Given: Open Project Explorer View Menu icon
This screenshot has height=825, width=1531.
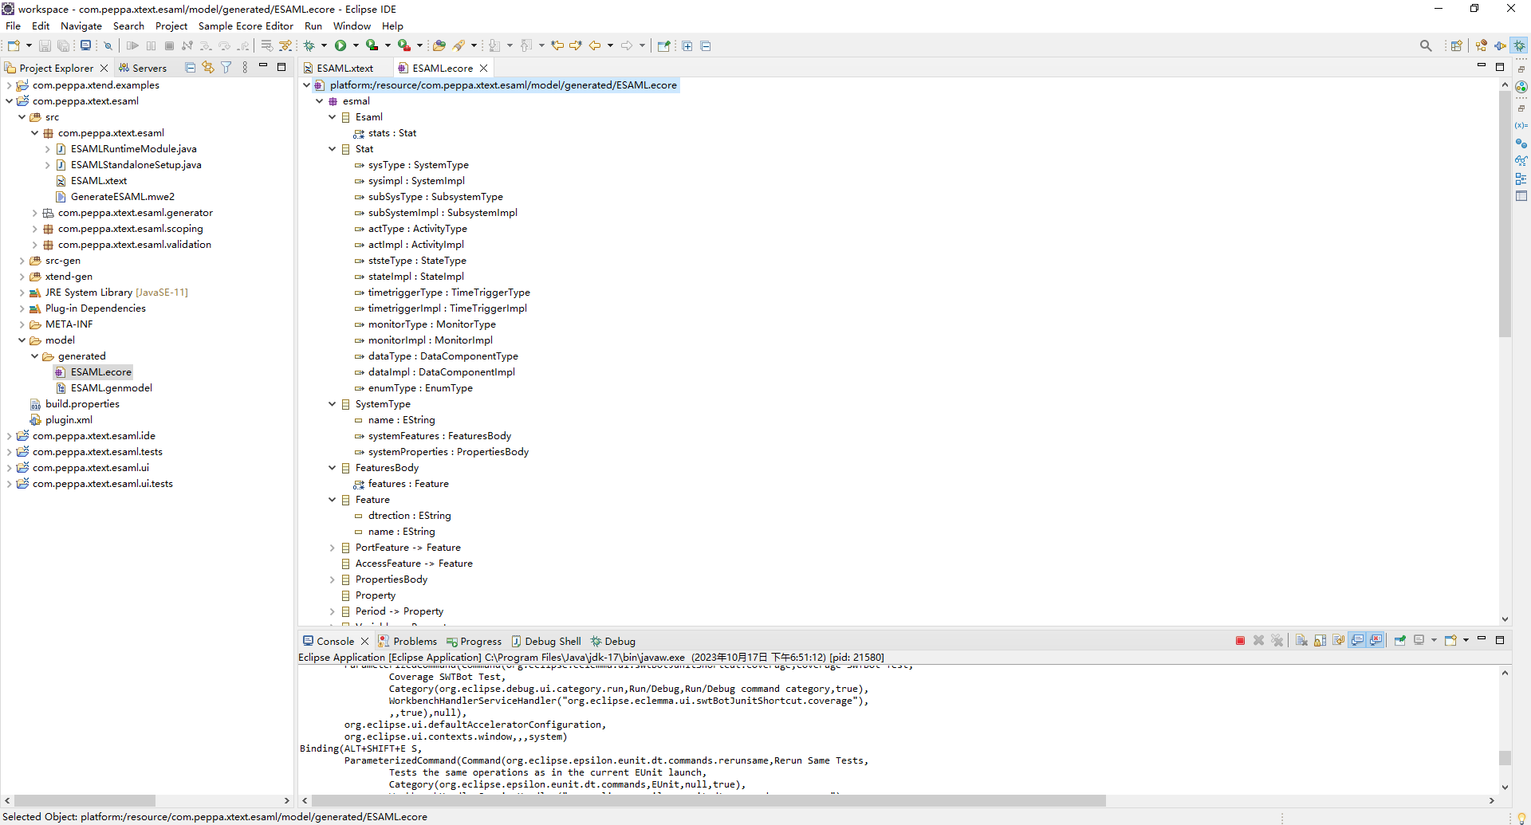Looking at the screenshot, I should point(245,68).
